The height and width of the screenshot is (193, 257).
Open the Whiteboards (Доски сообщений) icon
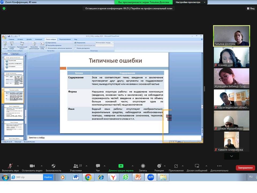[x=197, y=166]
